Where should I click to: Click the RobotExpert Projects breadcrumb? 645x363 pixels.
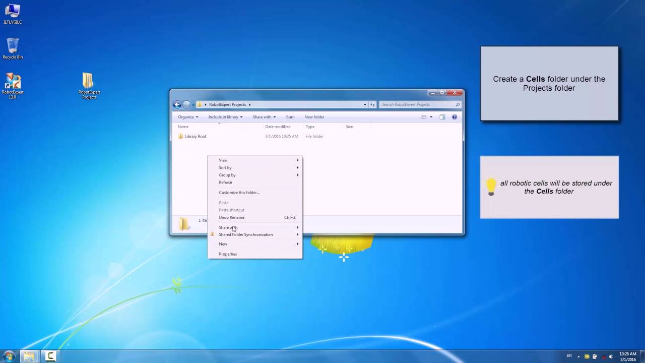(227, 104)
